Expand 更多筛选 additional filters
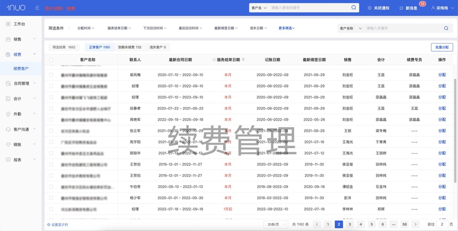The image size is (458, 231). click(x=287, y=28)
